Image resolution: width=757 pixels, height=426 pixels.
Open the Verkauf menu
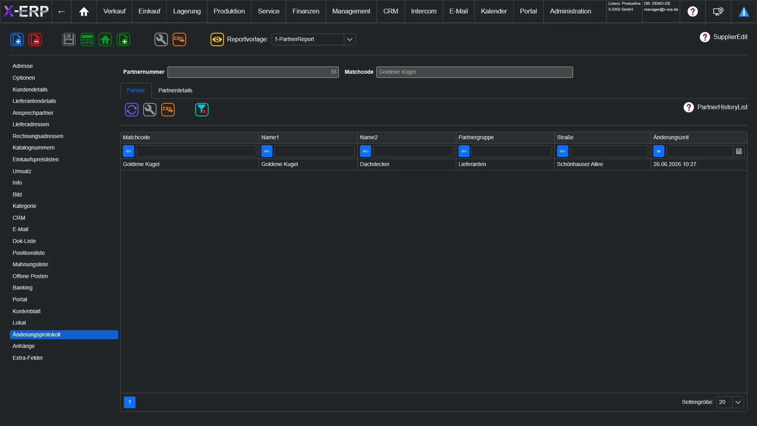[x=114, y=11]
